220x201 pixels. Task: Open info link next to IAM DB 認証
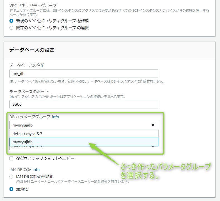[36, 170]
